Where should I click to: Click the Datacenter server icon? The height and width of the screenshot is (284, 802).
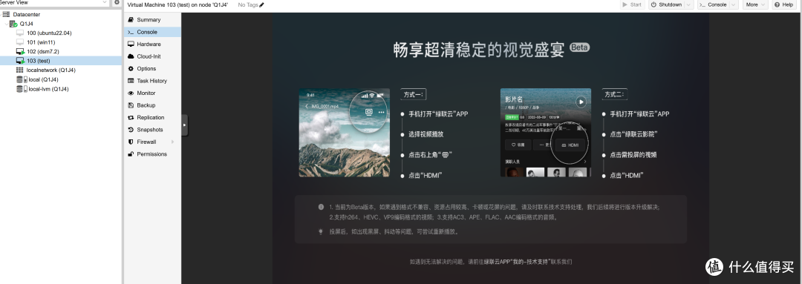click(6, 14)
